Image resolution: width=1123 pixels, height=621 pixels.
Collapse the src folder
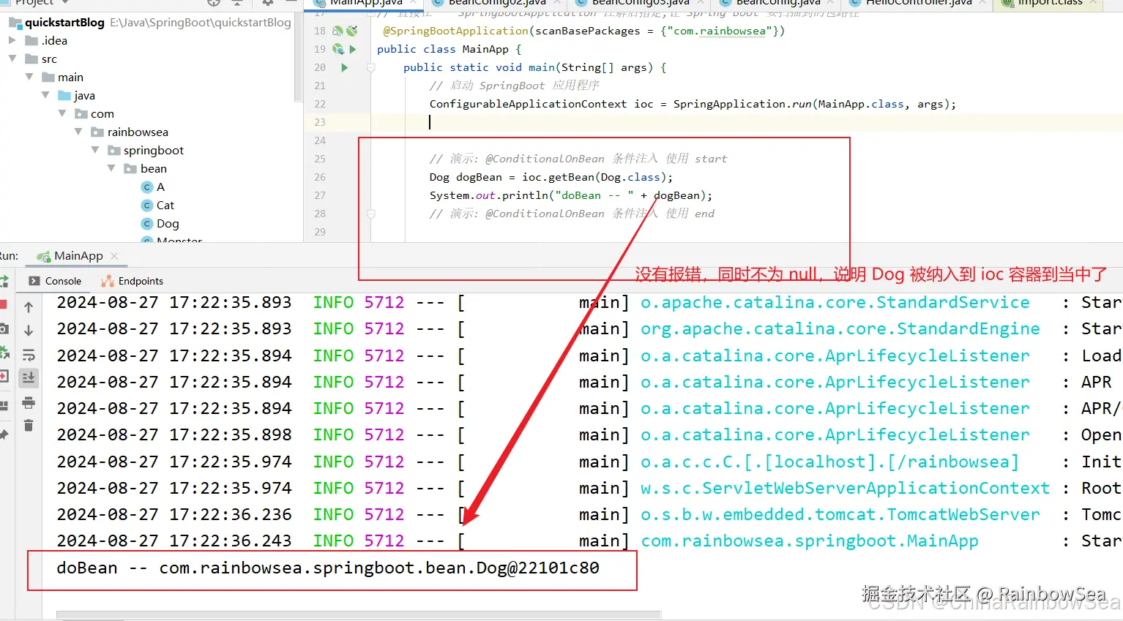pos(12,59)
